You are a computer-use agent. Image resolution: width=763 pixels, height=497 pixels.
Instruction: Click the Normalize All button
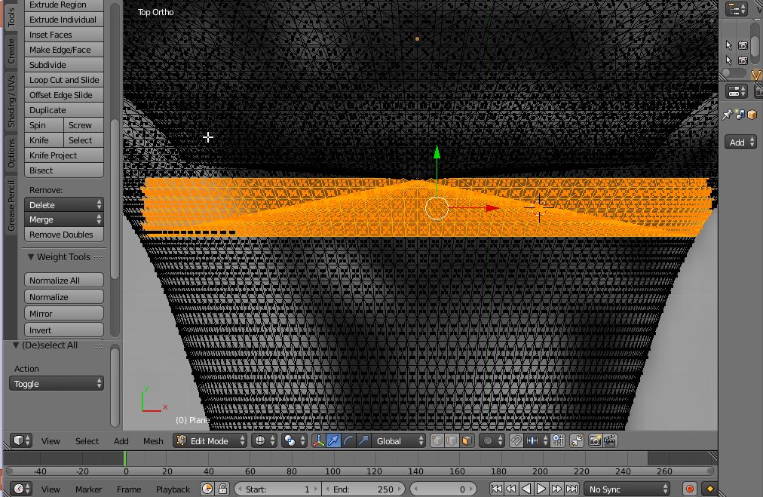[x=64, y=281]
